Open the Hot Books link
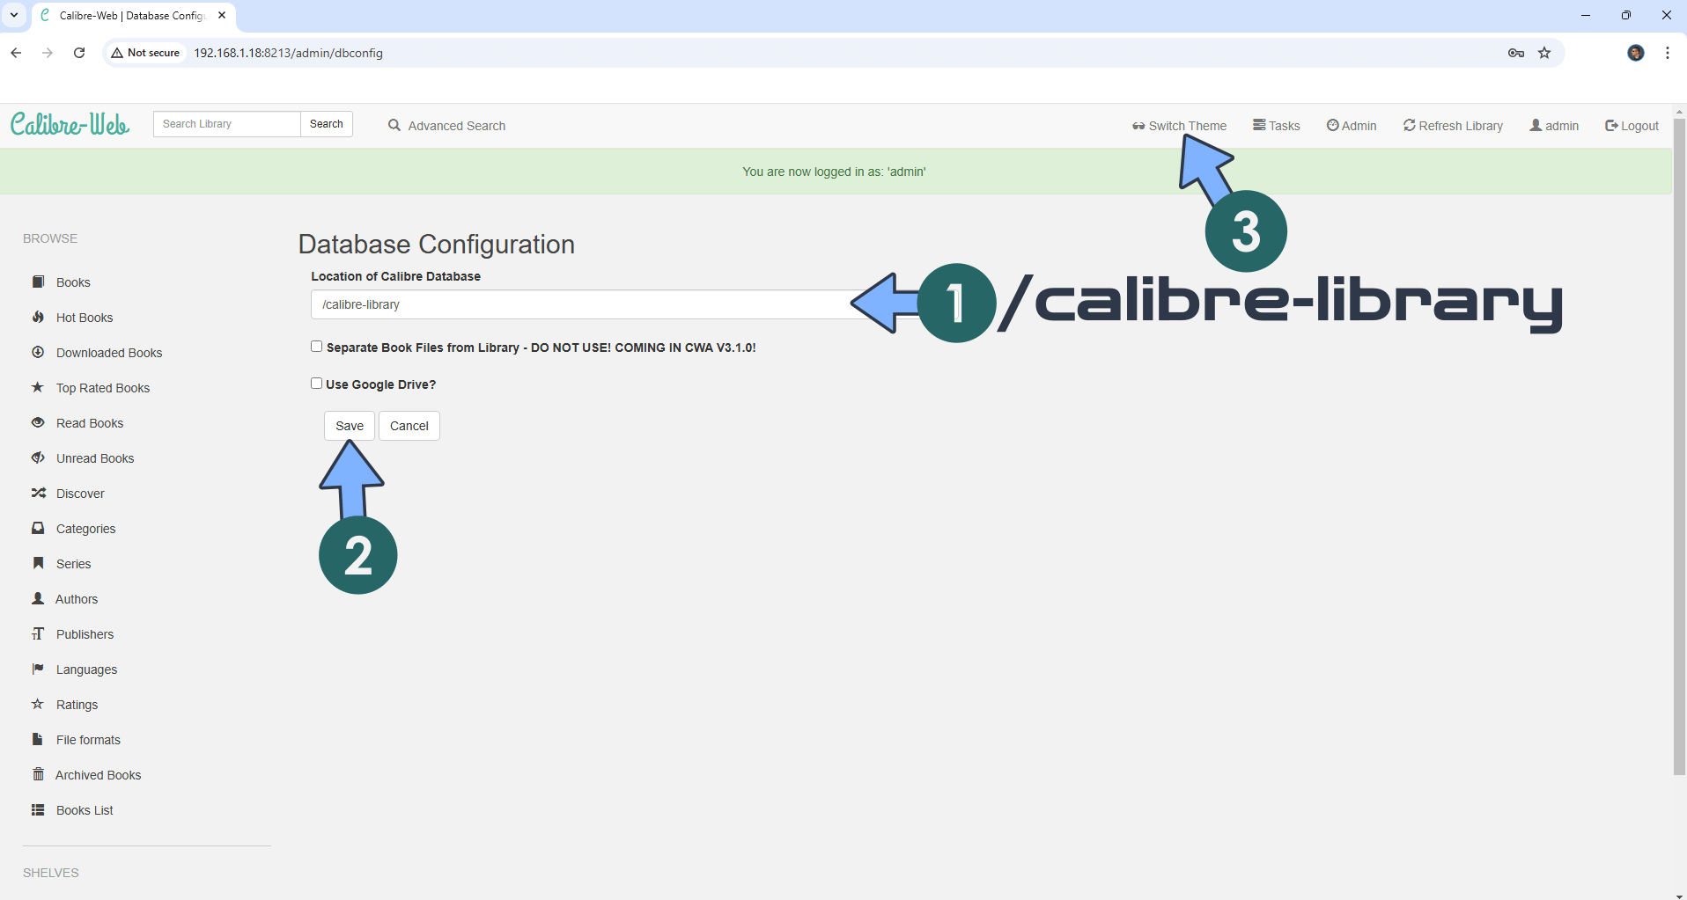This screenshot has height=900, width=1687. [85, 318]
